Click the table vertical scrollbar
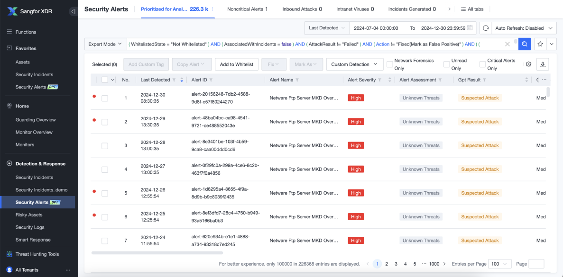The width and height of the screenshot is (563, 277). click(548, 92)
